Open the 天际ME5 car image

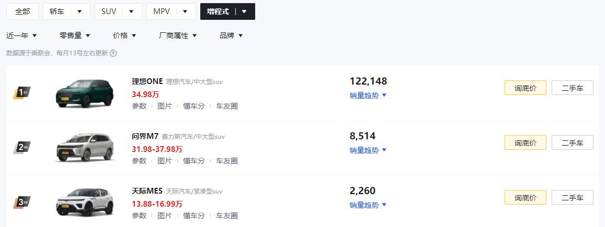[85, 202]
